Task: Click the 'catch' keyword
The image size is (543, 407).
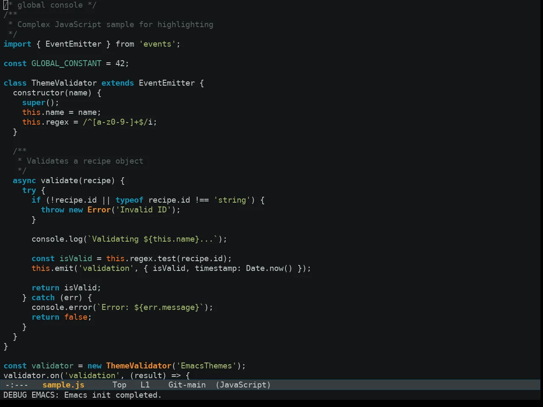Action: (x=43, y=298)
